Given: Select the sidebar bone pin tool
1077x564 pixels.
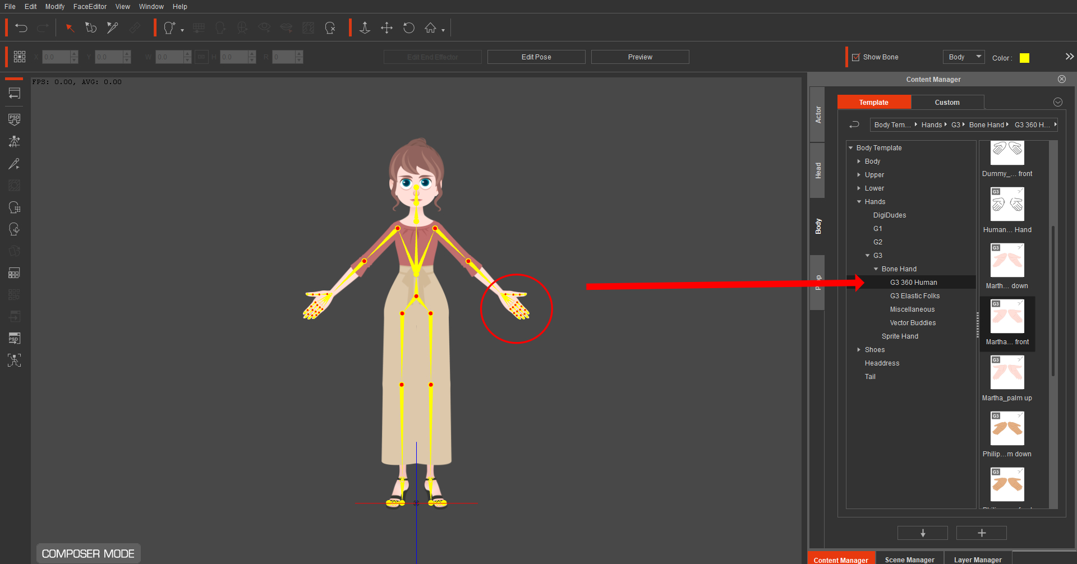Looking at the screenshot, I should pos(15,164).
